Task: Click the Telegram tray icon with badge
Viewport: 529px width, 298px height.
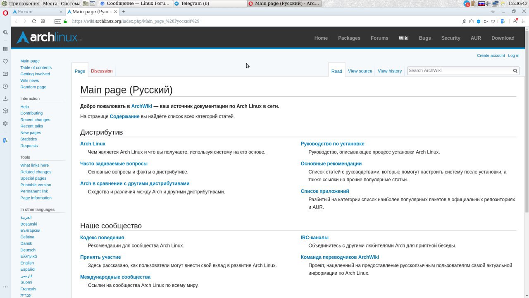Action: coord(467,4)
